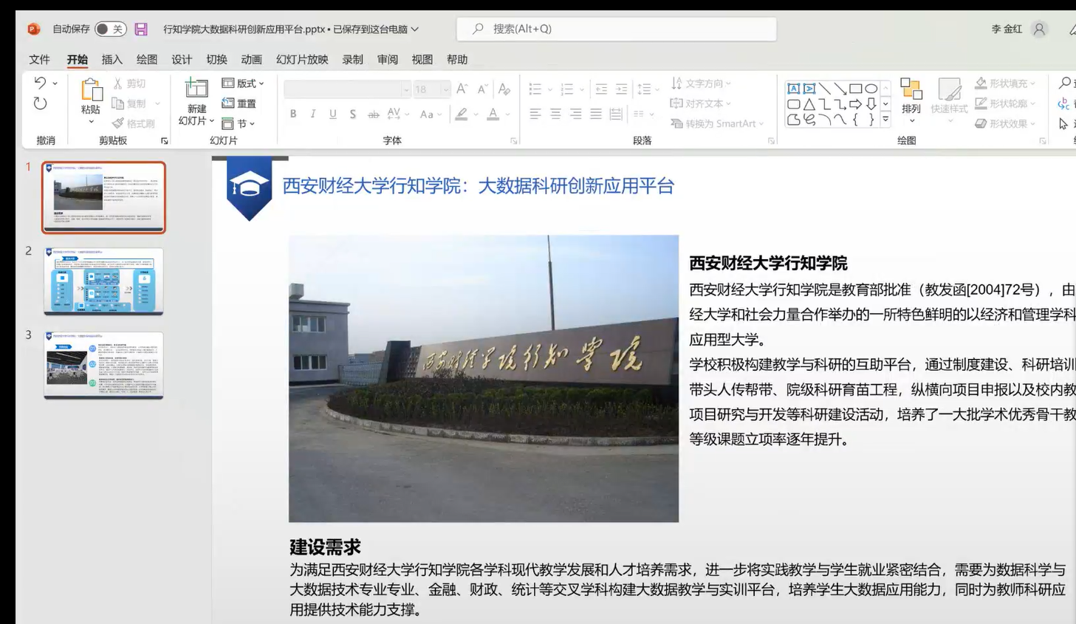
Task: Select slide 2 thumbnail
Action: pos(103,281)
